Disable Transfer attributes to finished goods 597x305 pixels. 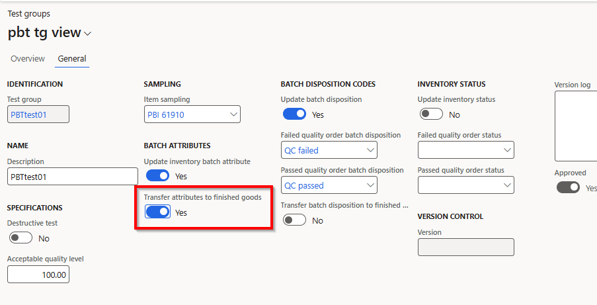tap(158, 212)
